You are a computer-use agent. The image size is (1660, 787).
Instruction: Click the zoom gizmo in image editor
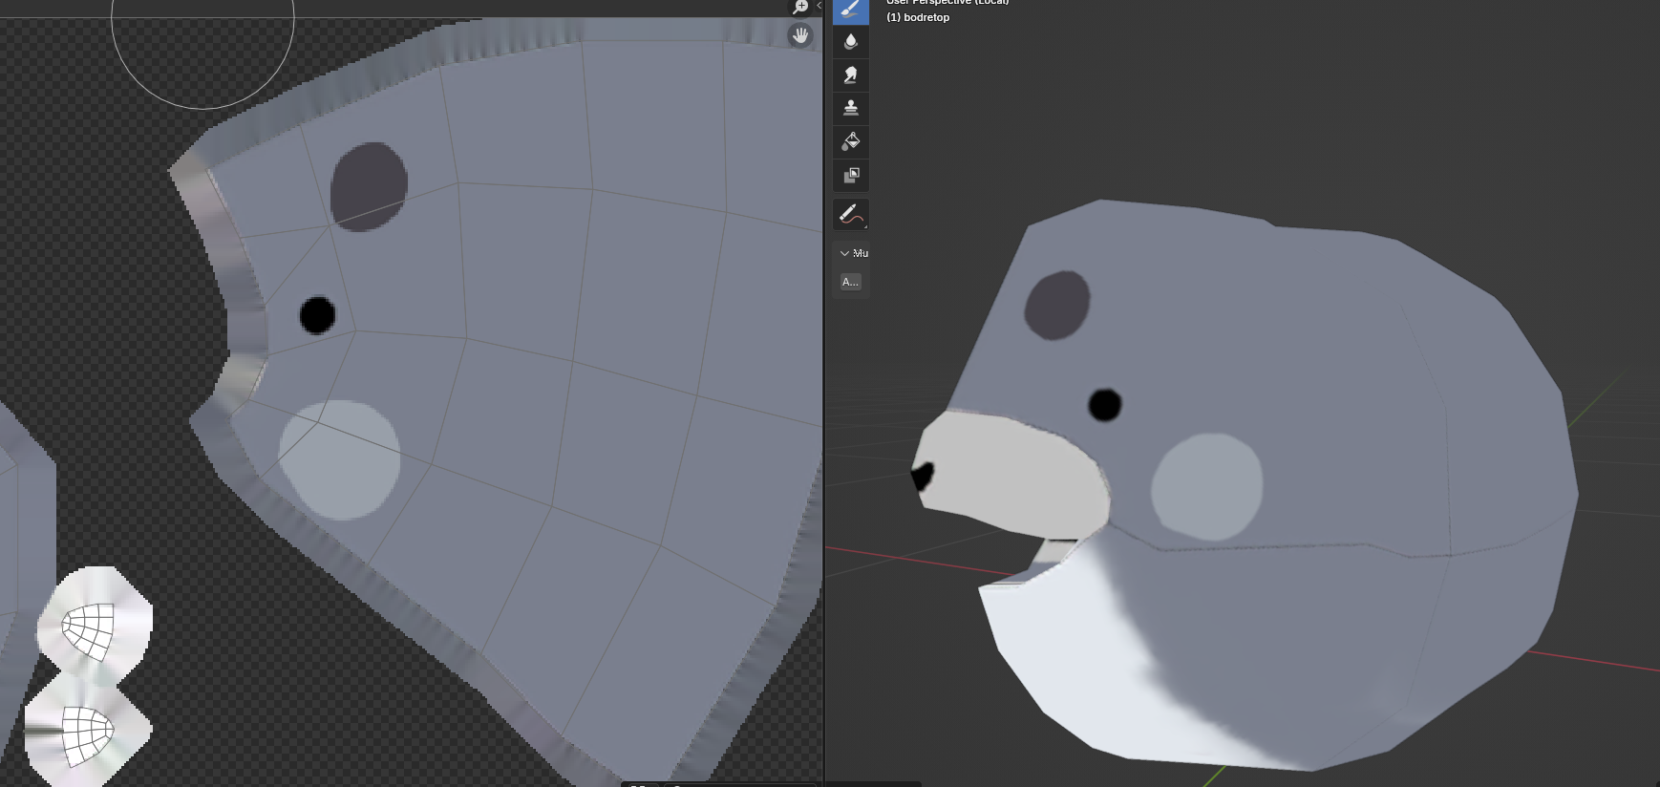click(x=800, y=7)
